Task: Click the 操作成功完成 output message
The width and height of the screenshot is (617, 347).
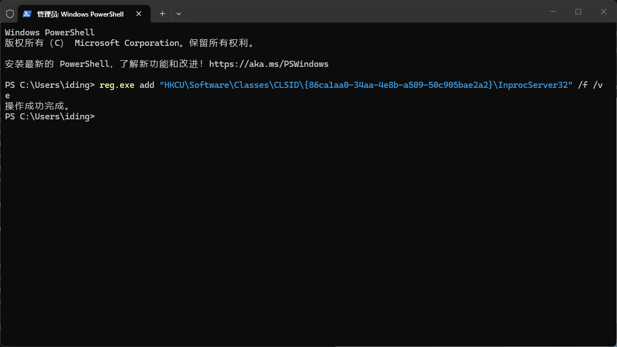Action: pyautogui.click(x=37, y=106)
